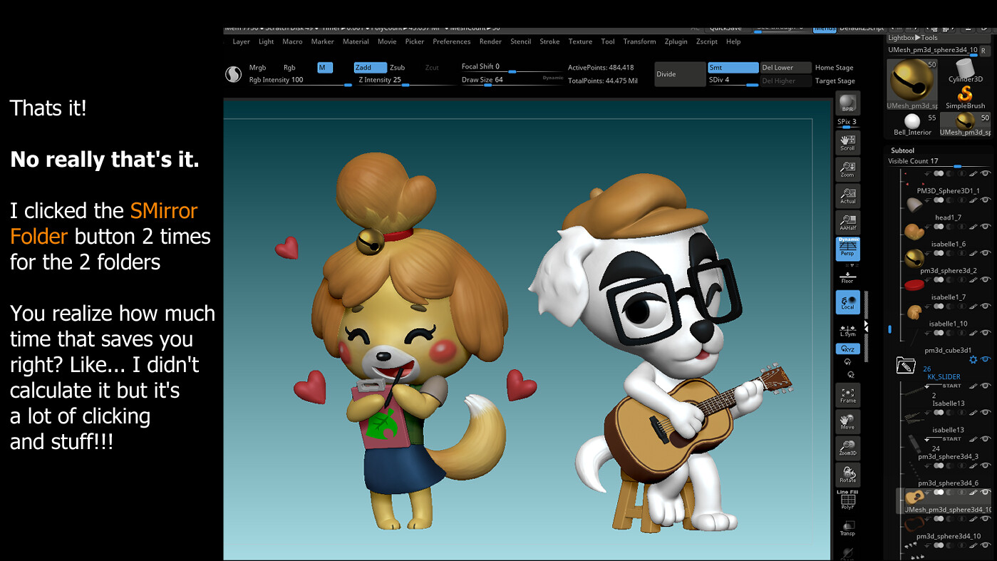Adjust the Rgb Intensity slider
Screen dimensions: 997x561
299,81
